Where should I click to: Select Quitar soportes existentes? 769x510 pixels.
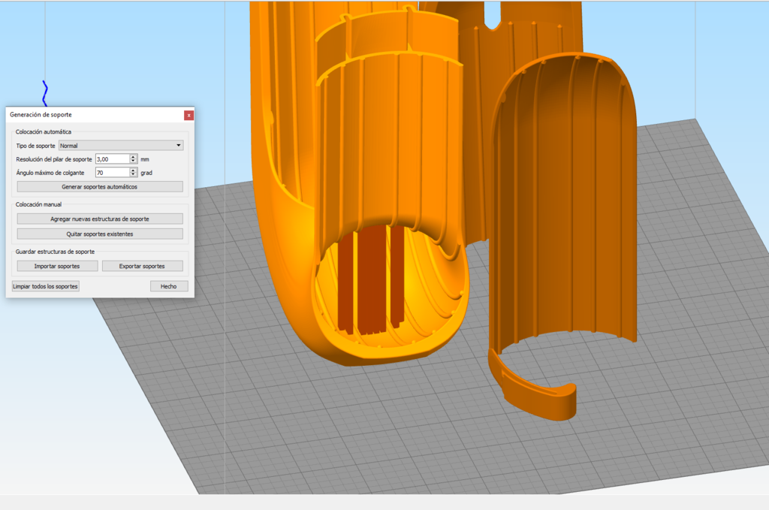pyautogui.click(x=100, y=234)
